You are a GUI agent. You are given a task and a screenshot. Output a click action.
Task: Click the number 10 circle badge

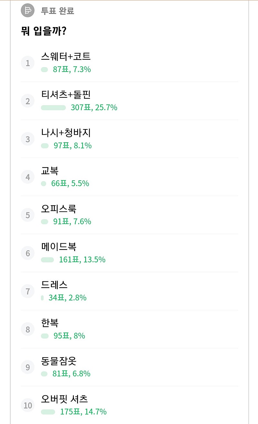pos(28,405)
